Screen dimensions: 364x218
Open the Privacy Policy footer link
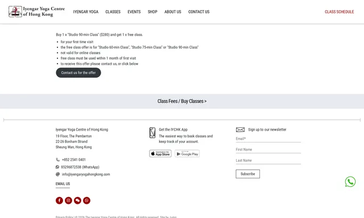64,217
